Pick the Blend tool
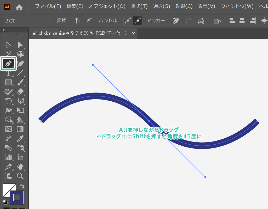Screen dimensions: 268x209 coord(8,148)
